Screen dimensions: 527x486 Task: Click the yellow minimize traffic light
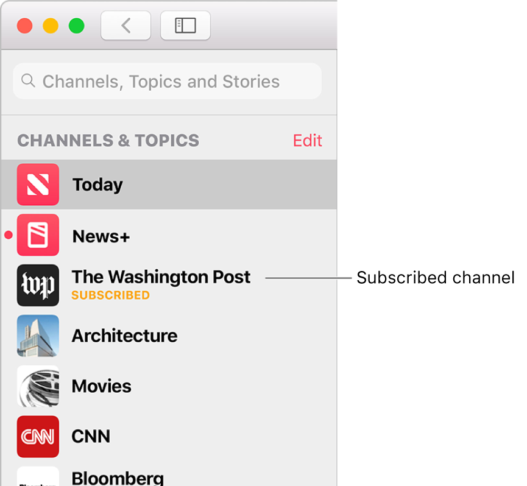pos(51,26)
